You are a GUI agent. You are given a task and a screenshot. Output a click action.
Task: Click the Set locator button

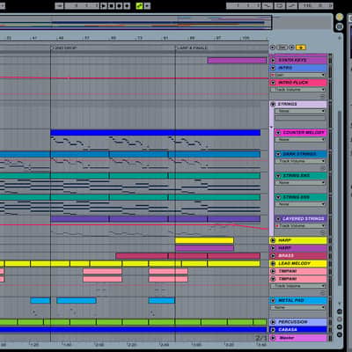pyautogui.click(x=282, y=48)
